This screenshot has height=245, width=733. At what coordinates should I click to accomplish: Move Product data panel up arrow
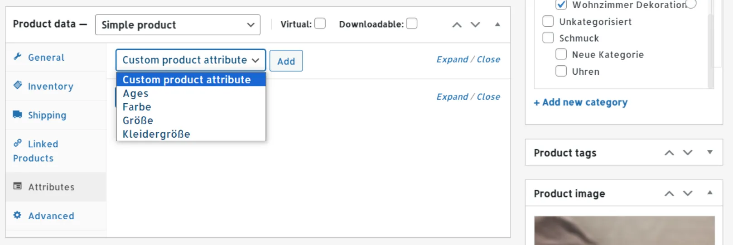point(457,25)
